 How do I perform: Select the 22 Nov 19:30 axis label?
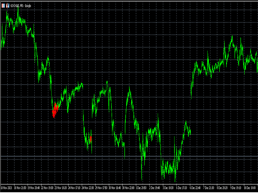48,188
